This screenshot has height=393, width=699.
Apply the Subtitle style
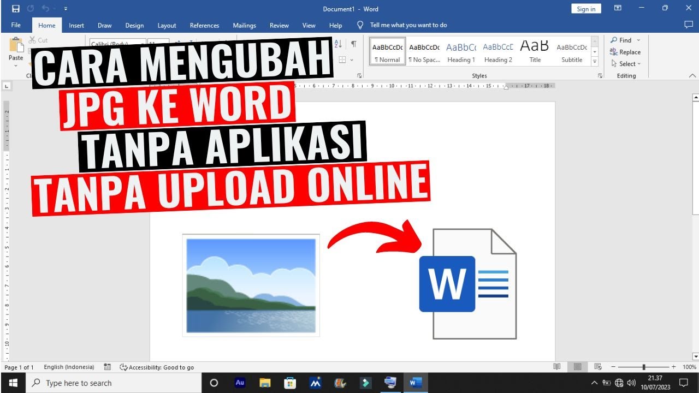click(x=572, y=52)
